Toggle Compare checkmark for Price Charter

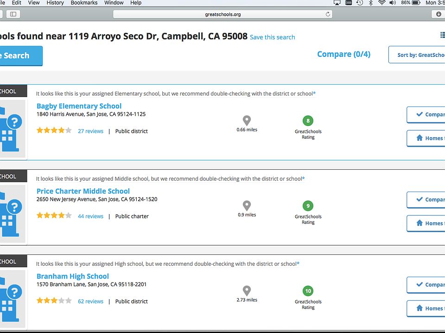tap(426, 200)
